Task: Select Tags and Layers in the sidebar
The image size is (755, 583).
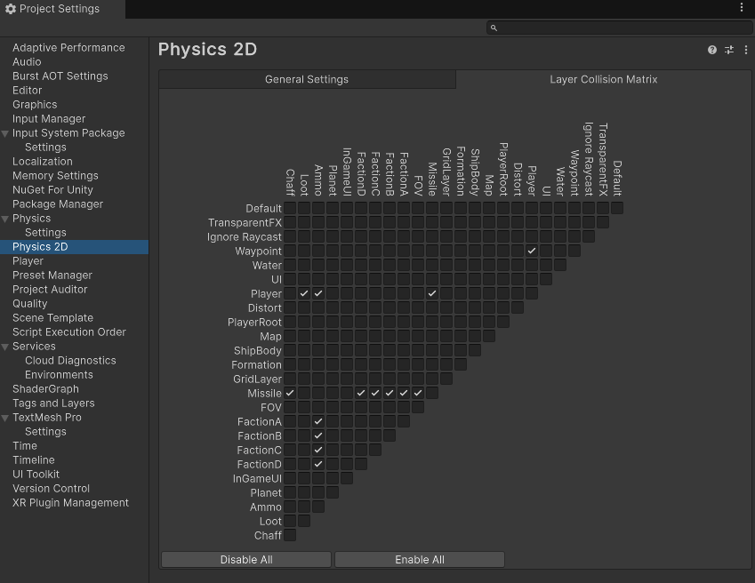Action: 53,403
